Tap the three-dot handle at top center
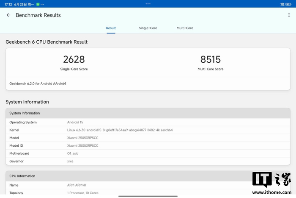This screenshot has width=296, height=198. coord(148,4)
